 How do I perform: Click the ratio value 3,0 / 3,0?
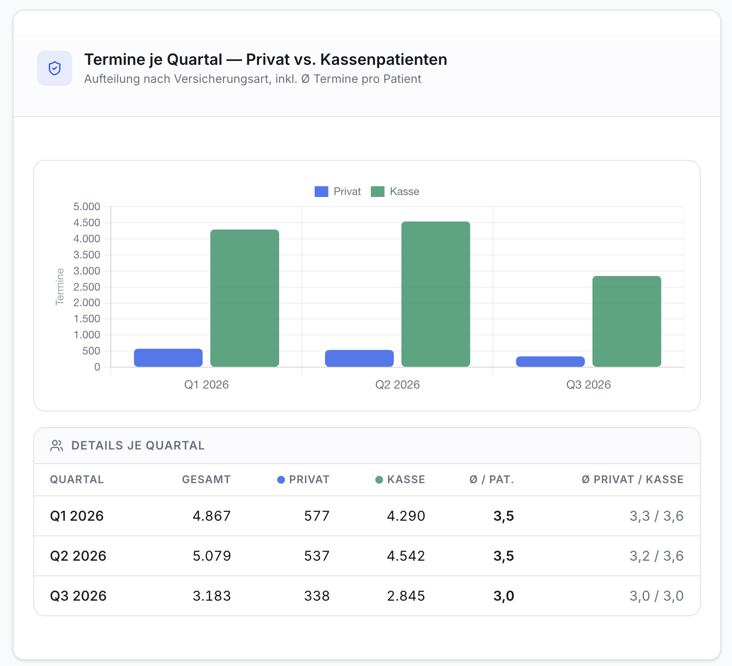pyautogui.click(x=656, y=596)
